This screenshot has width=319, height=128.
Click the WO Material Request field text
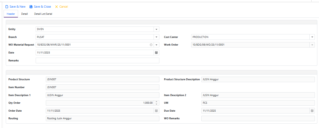[54, 45]
